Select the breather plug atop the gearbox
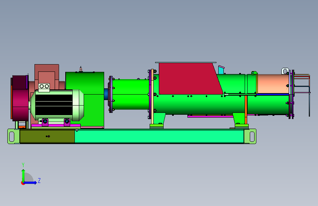This screenshot has height=206, width=318. pos(81,69)
